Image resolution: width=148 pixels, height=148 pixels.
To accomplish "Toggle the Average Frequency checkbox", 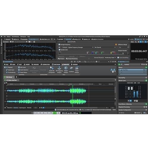I will (59, 45).
